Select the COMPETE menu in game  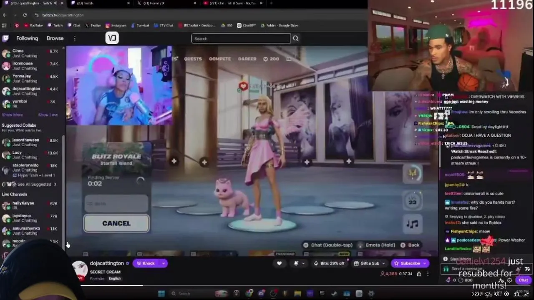coord(220,59)
